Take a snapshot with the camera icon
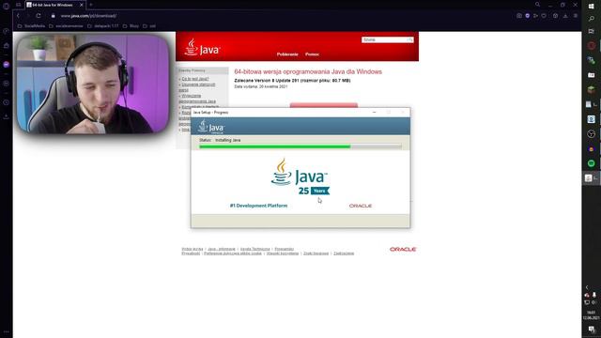This screenshot has height=338, width=601. (x=519, y=16)
